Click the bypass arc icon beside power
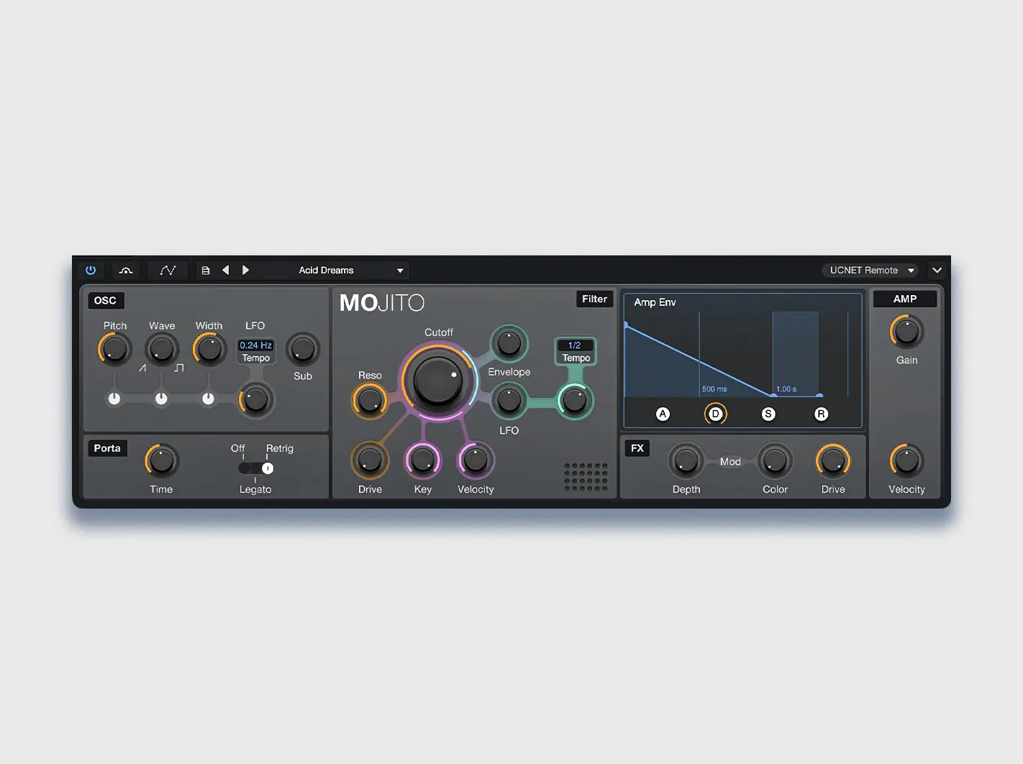Viewport: 1023px width, 764px height. coord(126,270)
